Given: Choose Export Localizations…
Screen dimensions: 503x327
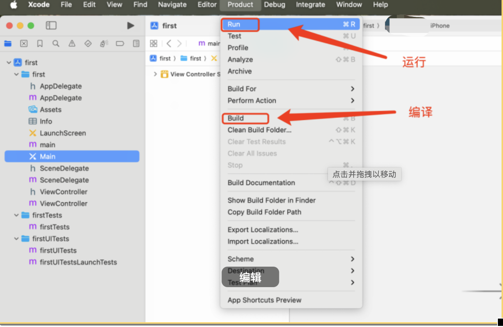Looking at the screenshot, I should pyautogui.click(x=291, y=230).
